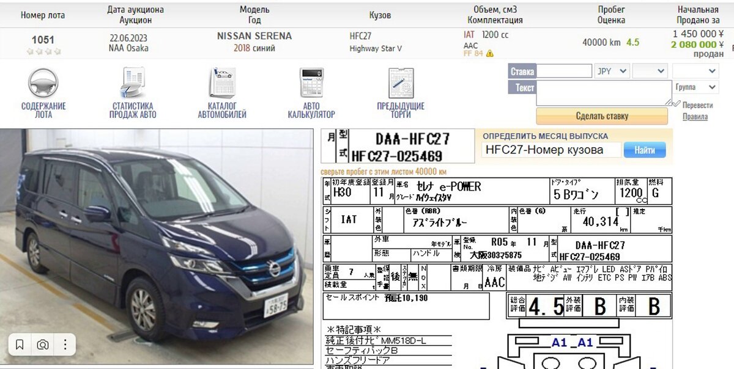Click the NAA Osaka auction name
Viewport: 734px width, 369px height.
[128, 48]
